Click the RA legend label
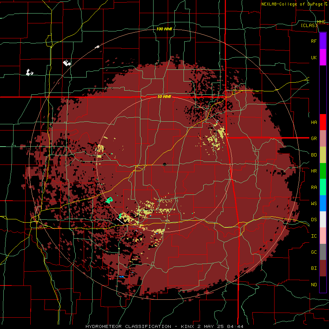The image size is (329, 329). pyautogui.click(x=314, y=188)
